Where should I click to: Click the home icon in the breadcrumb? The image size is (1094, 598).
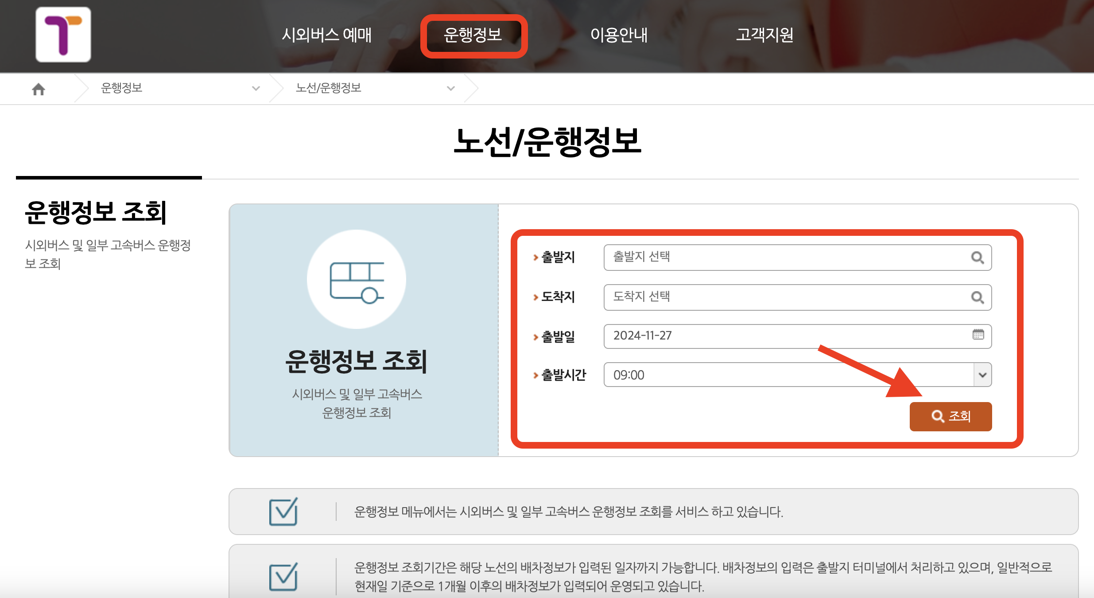click(x=39, y=89)
